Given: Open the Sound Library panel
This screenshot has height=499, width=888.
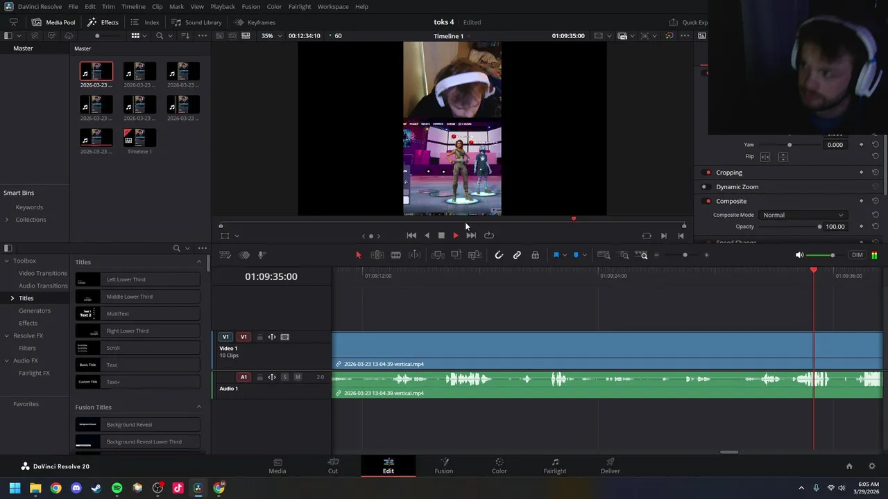Looking at the screenshot, I should [x=196, y=22].
